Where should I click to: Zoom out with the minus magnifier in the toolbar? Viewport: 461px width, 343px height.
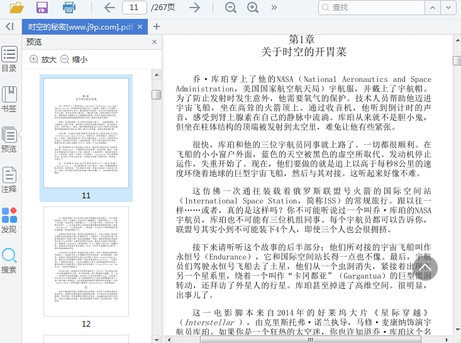click(230, 8)
